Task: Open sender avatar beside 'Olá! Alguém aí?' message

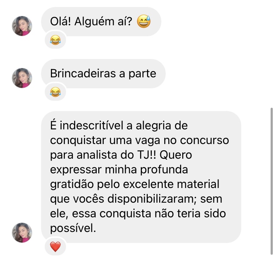Action: coord(22,26)
